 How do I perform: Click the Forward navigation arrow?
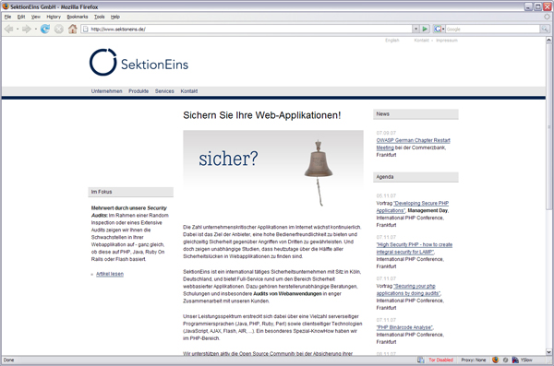tap(27, 29)
